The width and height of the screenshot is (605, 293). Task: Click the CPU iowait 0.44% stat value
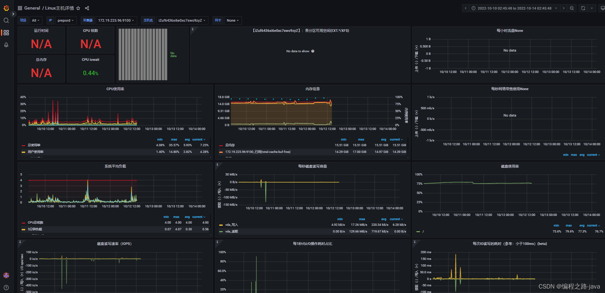pos(91,73)
